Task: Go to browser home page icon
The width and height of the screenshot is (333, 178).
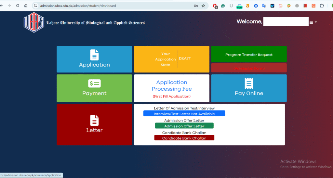Action: (x=26, y=6)
